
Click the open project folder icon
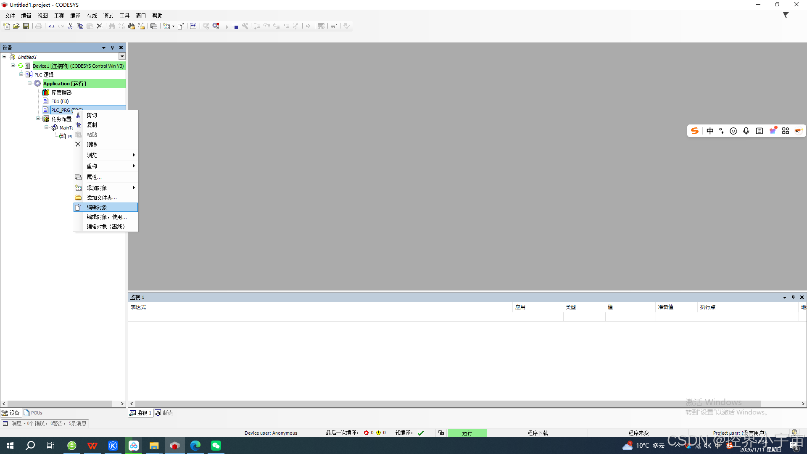(x=16, y=26)
